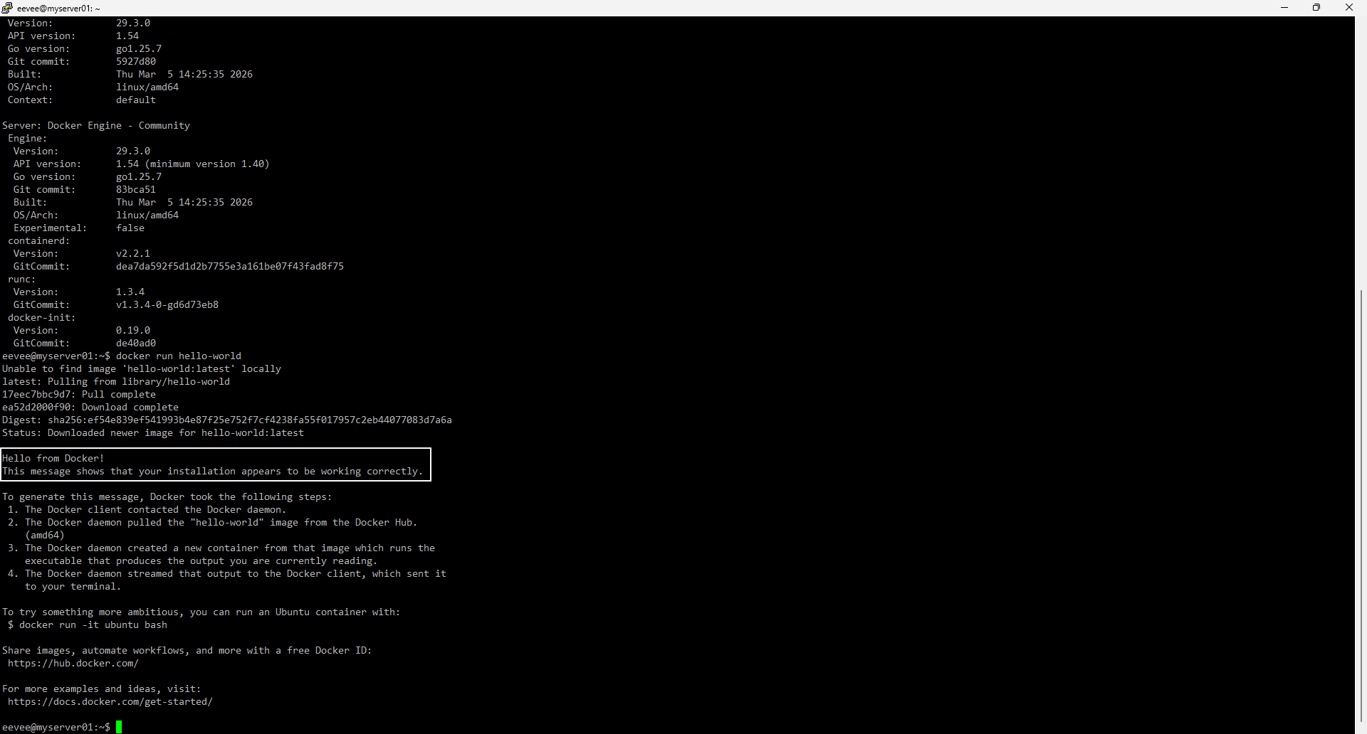Click the runc version '1.3.4' value
This screenshot has height=734, width=1367.
(130, 292)
